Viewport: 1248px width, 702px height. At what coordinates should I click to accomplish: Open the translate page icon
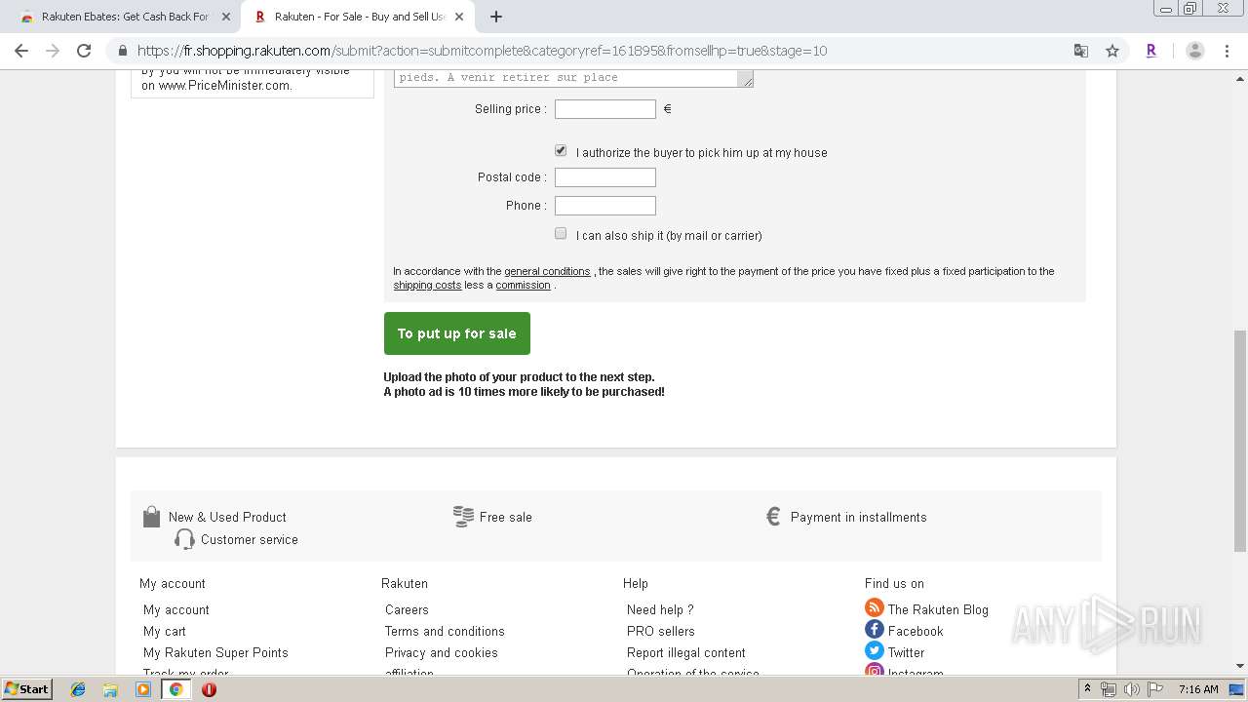click(1081, 51)
